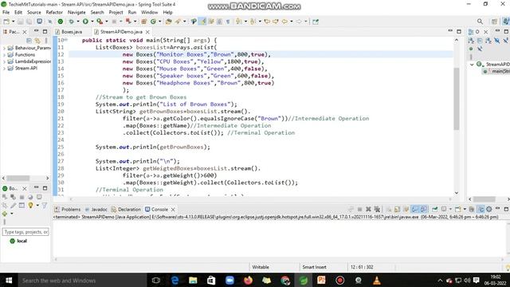Expand the Functions project node
The image size is (510, 287).
tap(4, 55)
